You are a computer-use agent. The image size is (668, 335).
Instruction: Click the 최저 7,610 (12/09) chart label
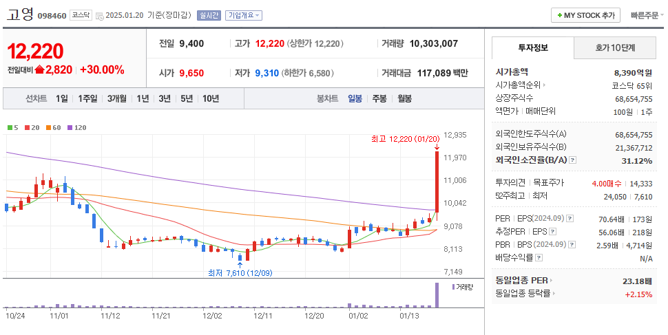coord(240,273)
